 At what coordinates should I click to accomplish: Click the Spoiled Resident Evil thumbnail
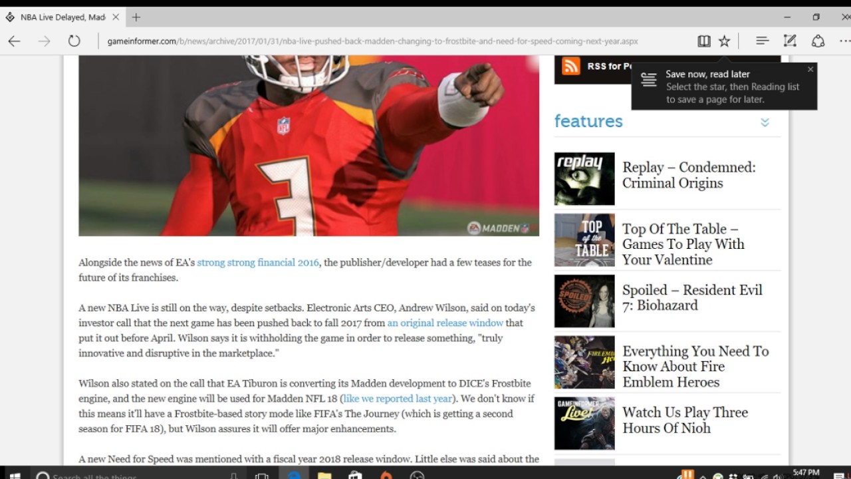tap(584, 301)
